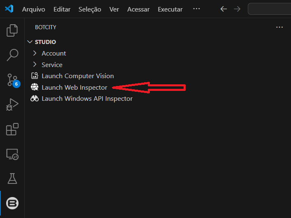Expand the Account tree node
This screenshot has width=291, height=218.
coord(54,53)
